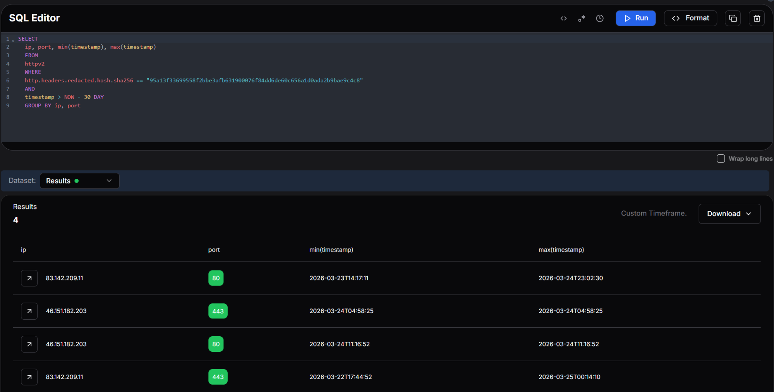Copy the SQL query using the copy icon
Viewport: 774px width, 392px height.
point(733,18)
